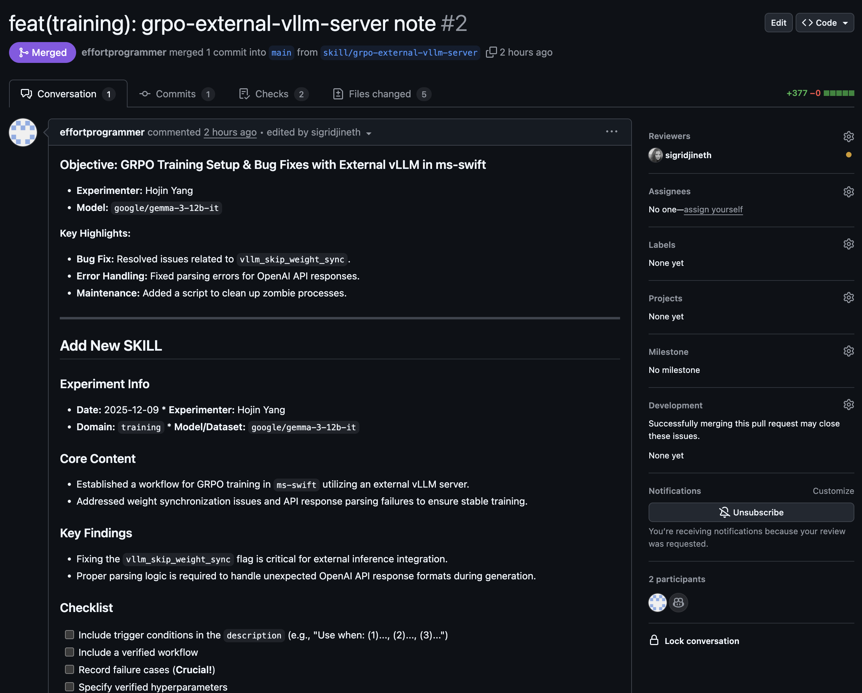
Task: Click the green diffstat squares indicator
Action: click(839, 93)
